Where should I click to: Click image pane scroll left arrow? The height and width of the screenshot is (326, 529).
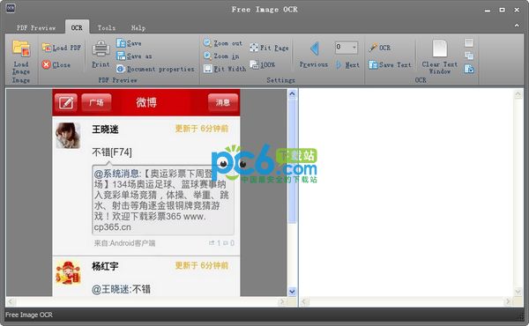coord(11,301)
